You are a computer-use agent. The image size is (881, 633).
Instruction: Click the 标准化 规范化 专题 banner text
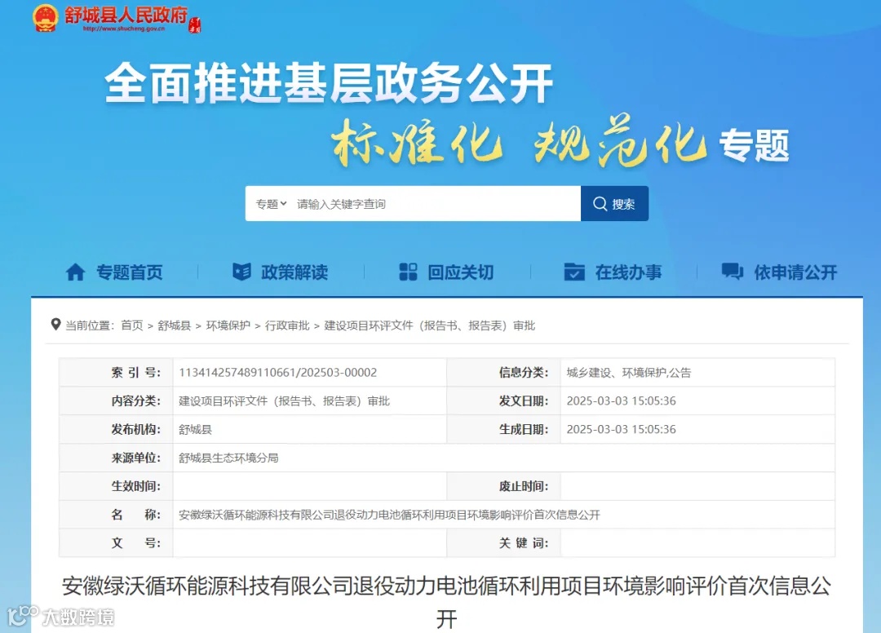point(560,142)
